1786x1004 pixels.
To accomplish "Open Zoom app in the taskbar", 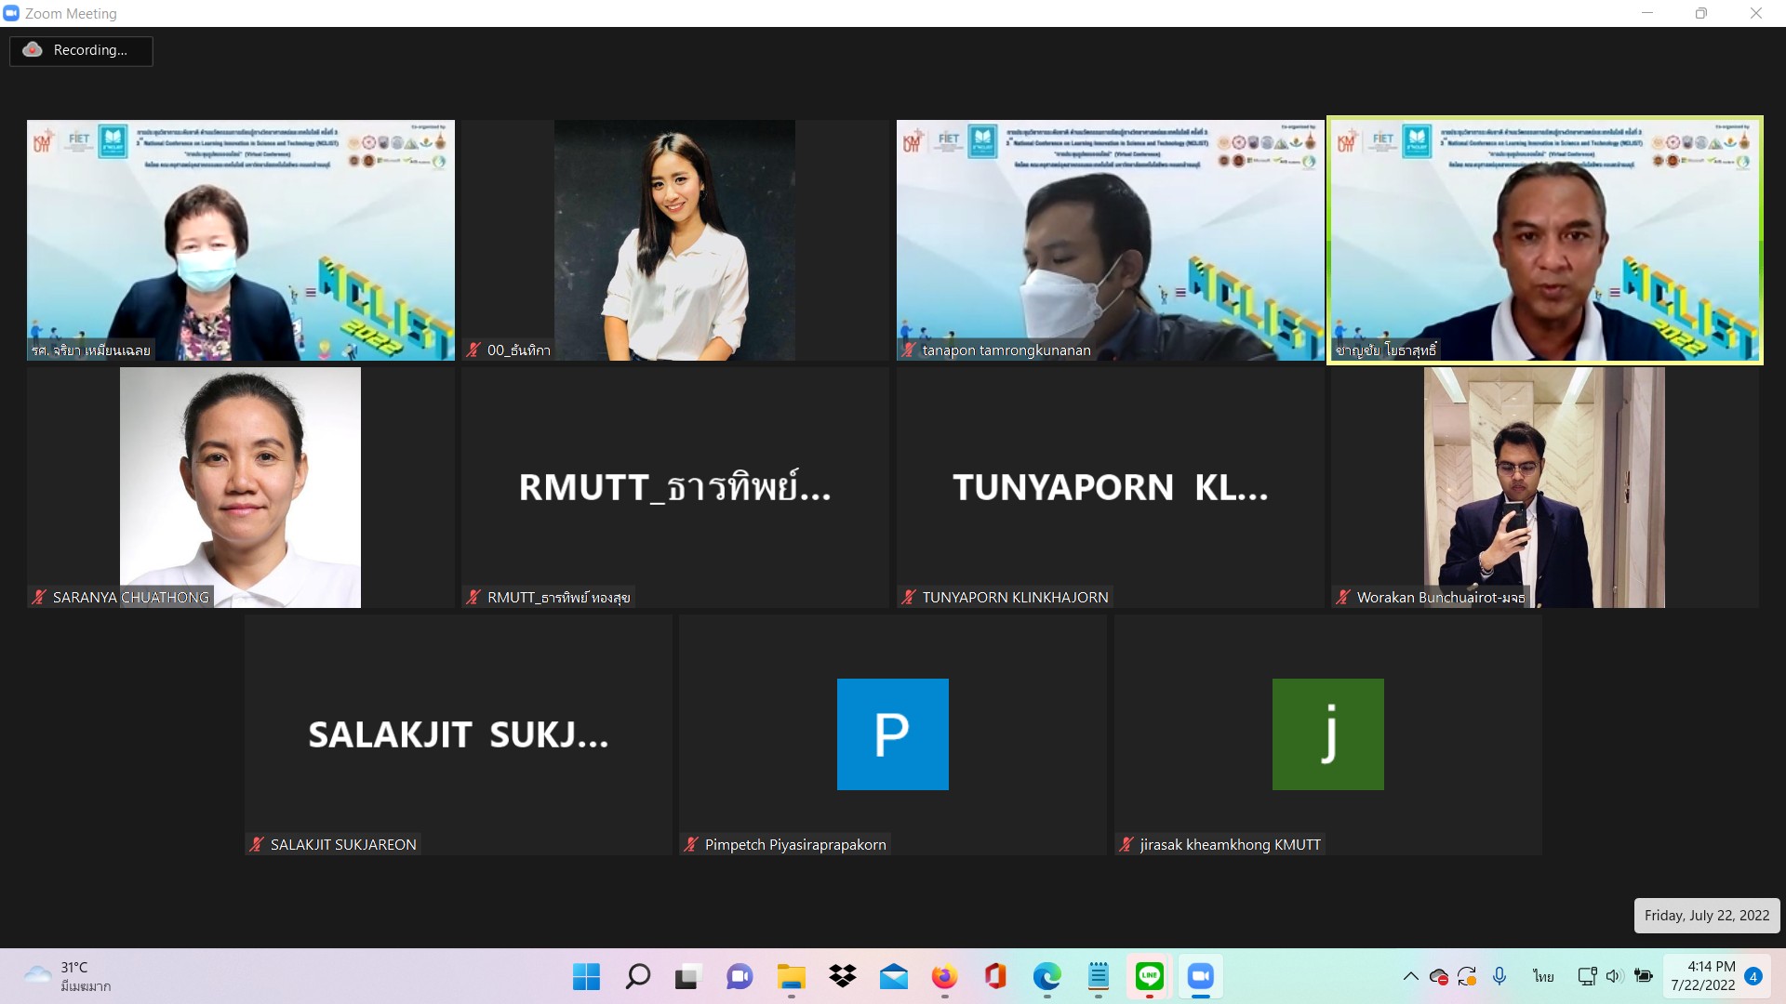I will click(x=1200, y=976).
